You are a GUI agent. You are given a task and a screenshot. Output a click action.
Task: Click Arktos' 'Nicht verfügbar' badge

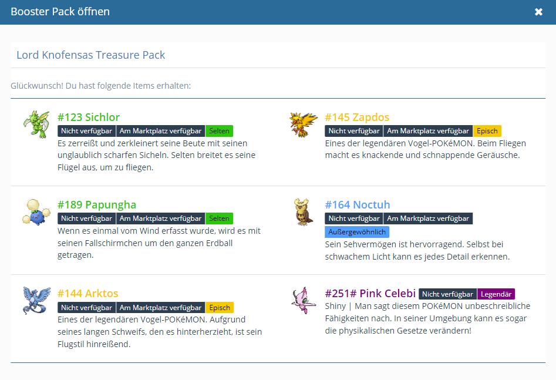point(86,308)
